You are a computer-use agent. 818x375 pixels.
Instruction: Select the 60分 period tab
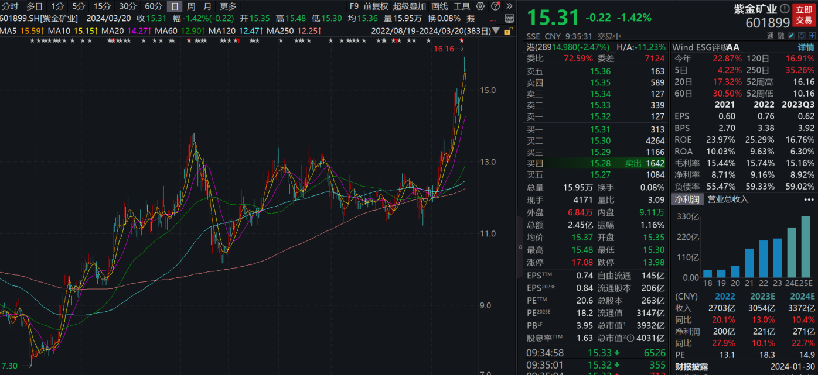point(154,6)
